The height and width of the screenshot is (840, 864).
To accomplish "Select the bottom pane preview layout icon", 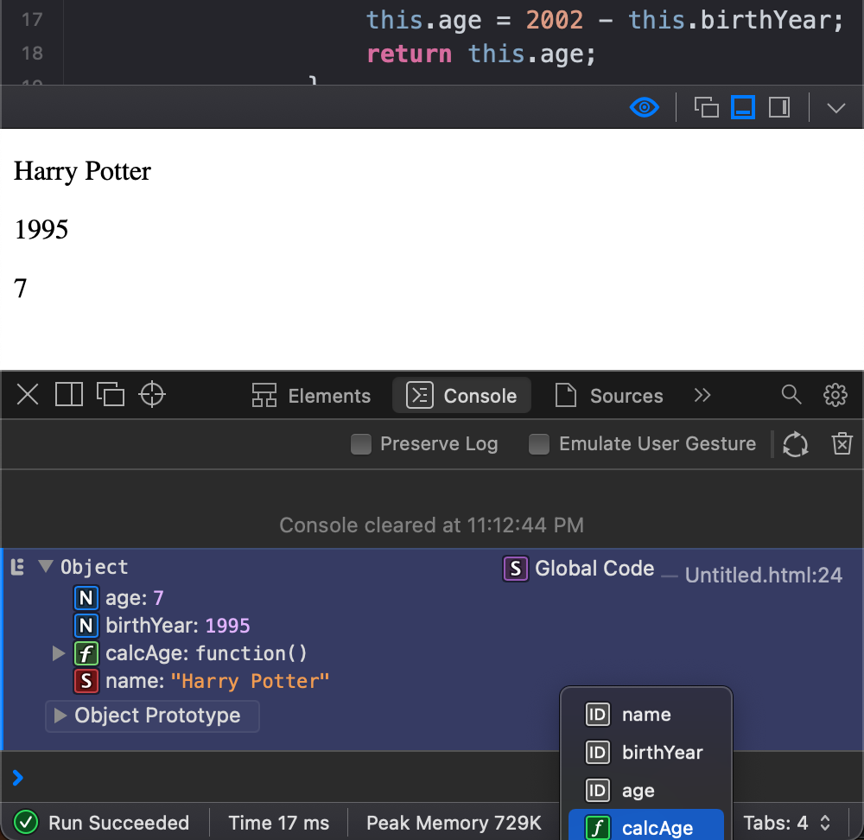I will click(x=742, y=107).
